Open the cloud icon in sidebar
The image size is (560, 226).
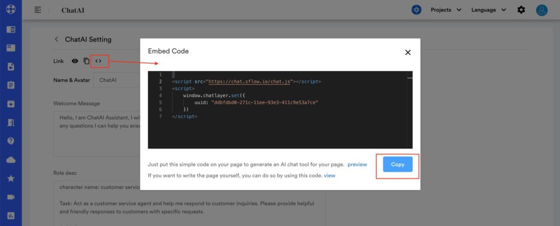[11, 160]
